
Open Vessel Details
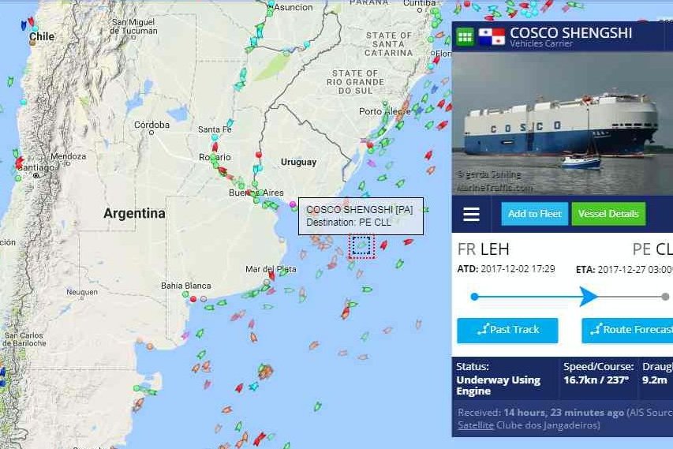(x=608, y=214)
